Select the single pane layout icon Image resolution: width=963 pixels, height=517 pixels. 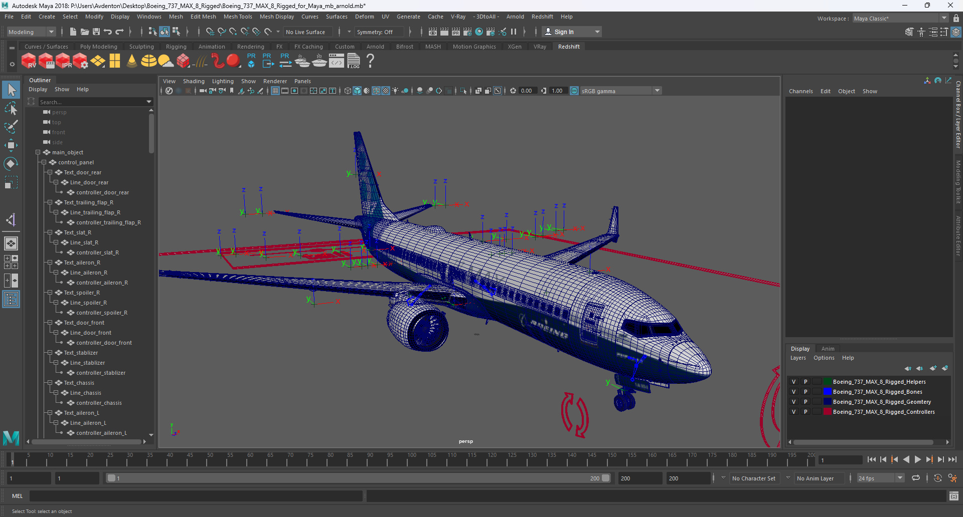11,243
